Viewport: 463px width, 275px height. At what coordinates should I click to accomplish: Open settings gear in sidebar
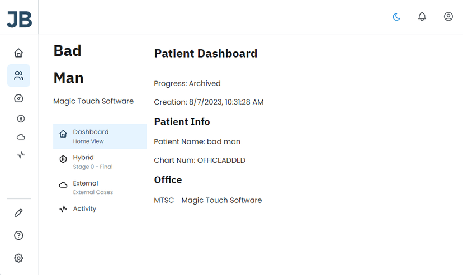[18, 258]
